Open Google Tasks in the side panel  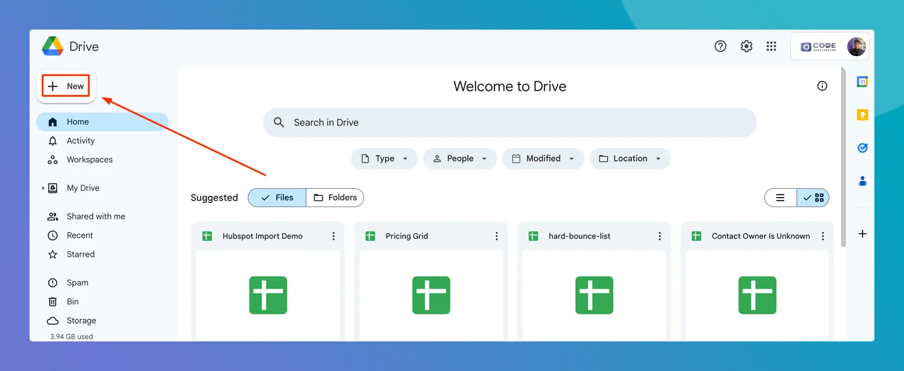click(x=862, y=147)
